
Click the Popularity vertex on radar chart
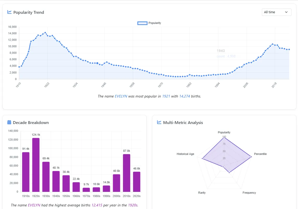[x=224, y=137]
